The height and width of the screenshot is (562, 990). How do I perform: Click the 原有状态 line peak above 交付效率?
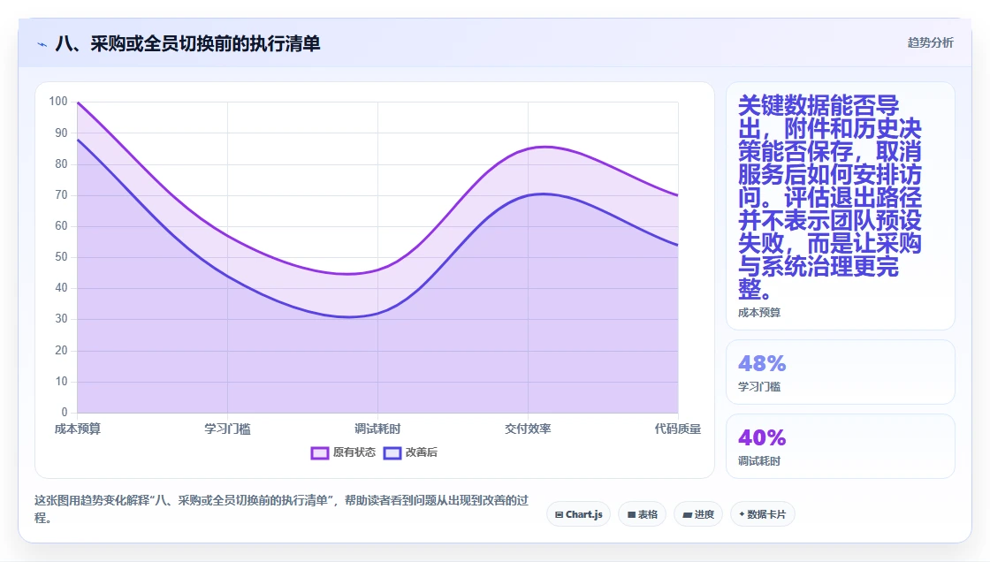click(544, 147)
